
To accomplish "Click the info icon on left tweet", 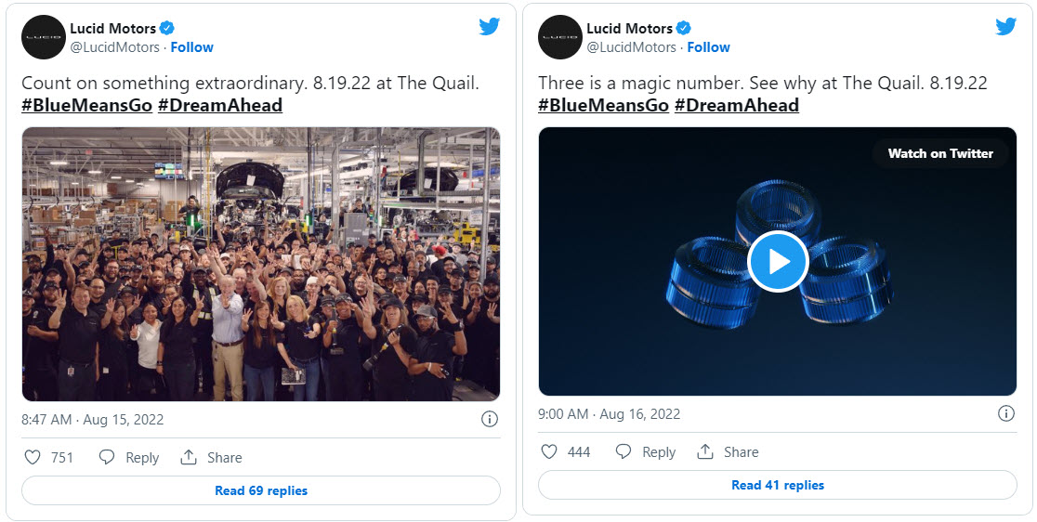I will click(490, 419).
